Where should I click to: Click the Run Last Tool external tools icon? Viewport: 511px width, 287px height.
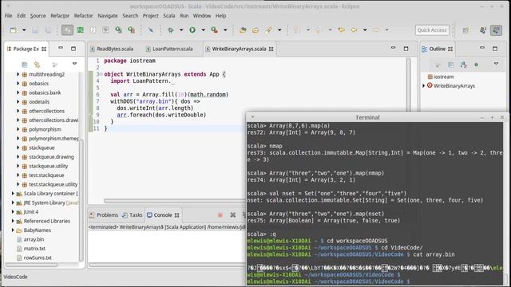point(214,30)
